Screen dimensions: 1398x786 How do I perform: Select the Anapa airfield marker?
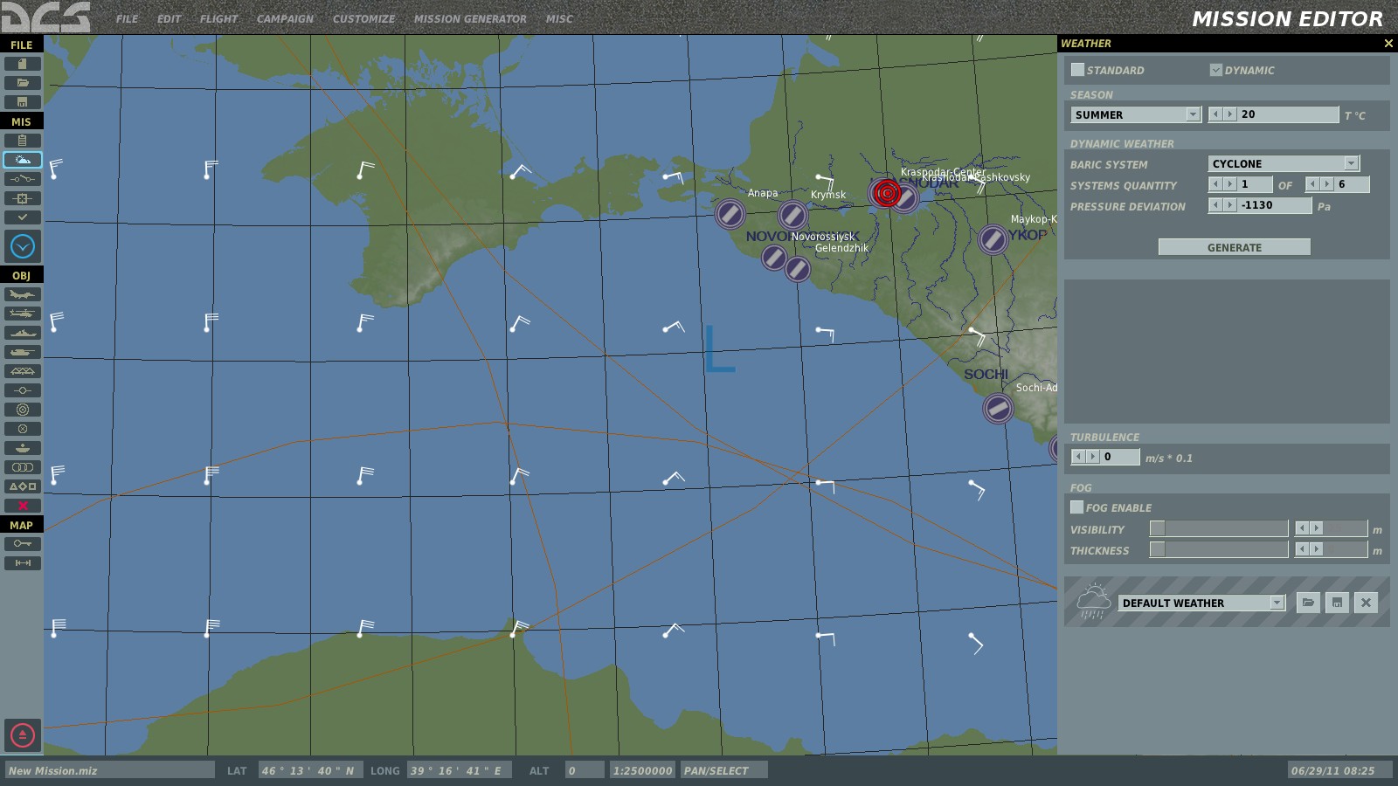pyautogui.click(x=730, y=213)
